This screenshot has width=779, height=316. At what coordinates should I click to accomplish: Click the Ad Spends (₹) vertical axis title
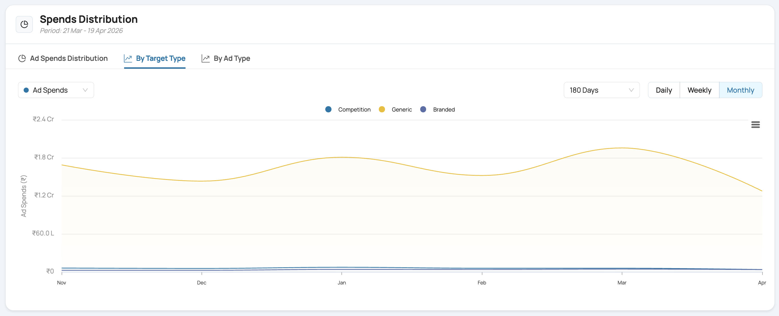pos(24,196)
